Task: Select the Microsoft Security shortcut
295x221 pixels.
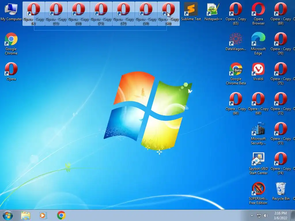Action: click(258, 134)
